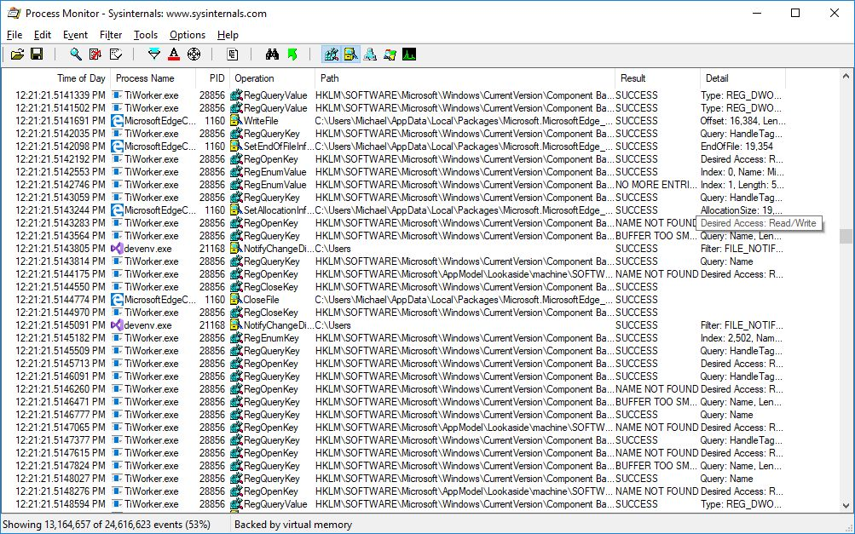Screen dimensions: 855x534
Task: Select the crosshair target include-process icon
Action: coord(194,55)
